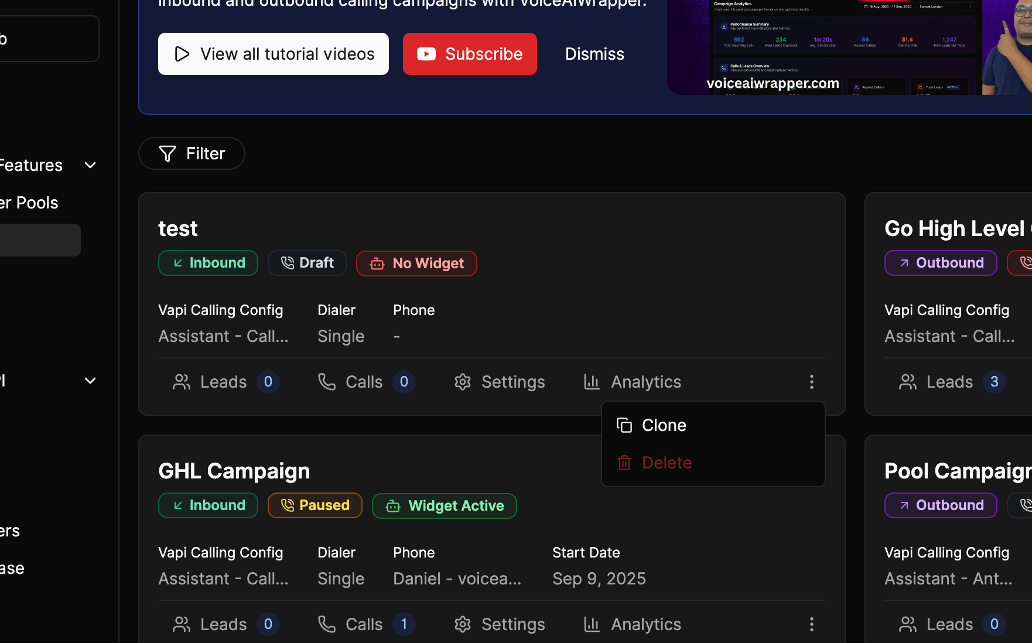The image size is (1032, 643).
Task: Open the Filter options
Action: [x=192, y=153]
